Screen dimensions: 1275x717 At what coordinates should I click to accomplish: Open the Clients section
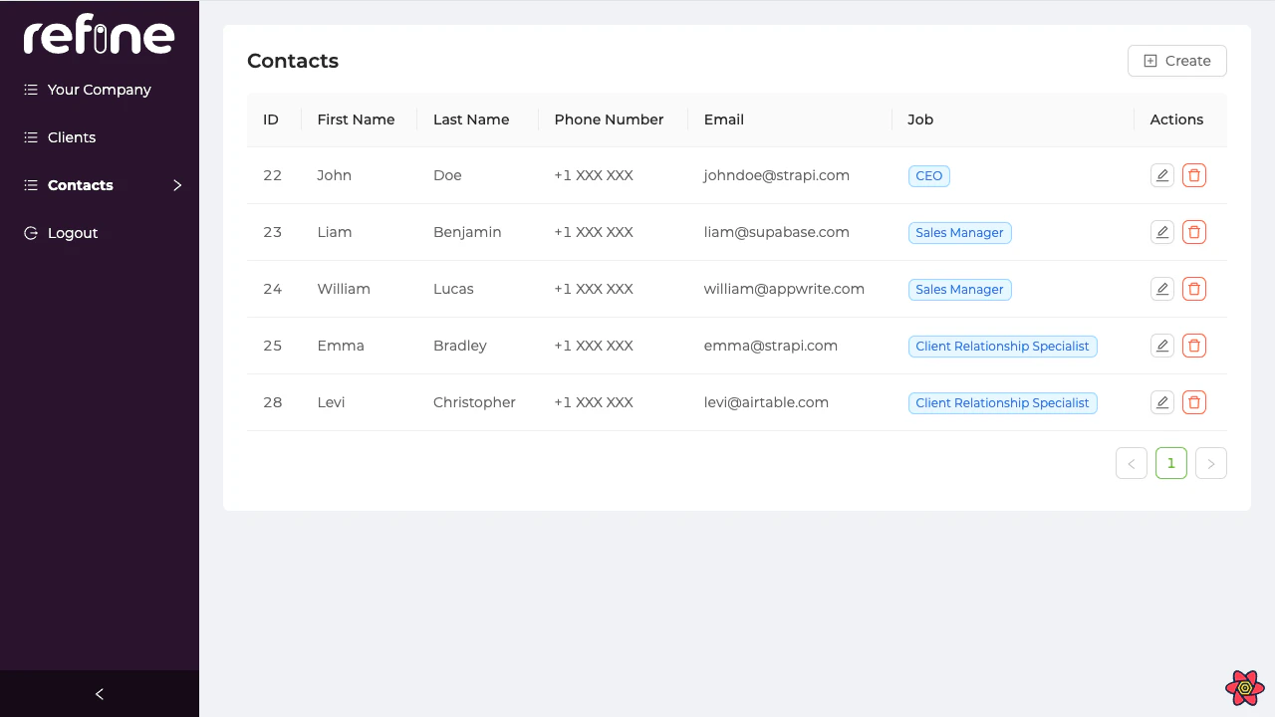tap(71, 136)
